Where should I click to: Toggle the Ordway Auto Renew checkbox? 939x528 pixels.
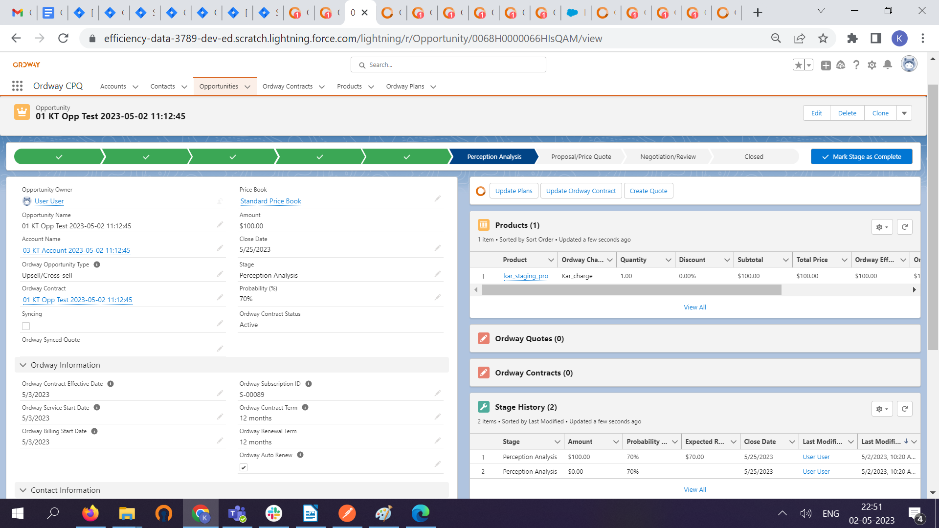click(x=244, y=467)
